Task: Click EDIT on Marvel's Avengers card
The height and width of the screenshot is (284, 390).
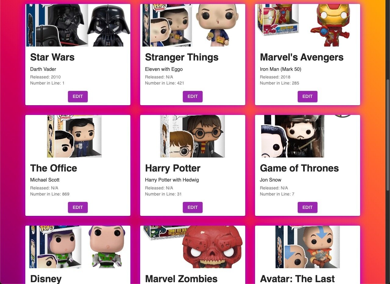Action: (x=307, y=96)
